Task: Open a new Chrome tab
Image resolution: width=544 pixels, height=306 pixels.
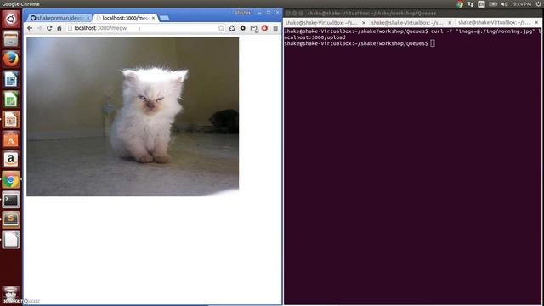Action: (164, 18)
